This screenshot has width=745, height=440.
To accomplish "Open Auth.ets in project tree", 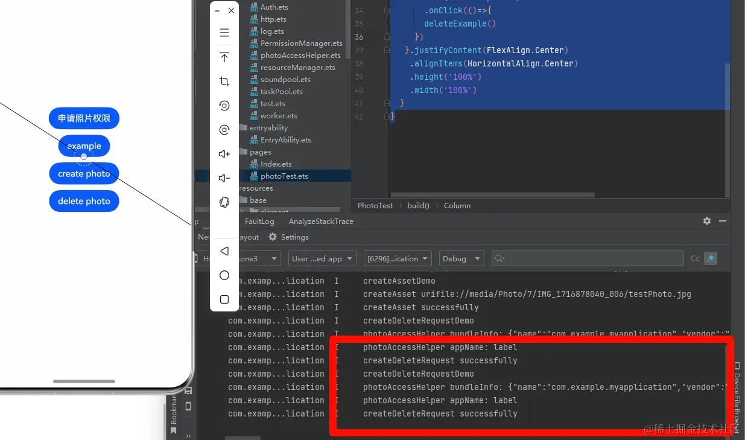I will coord(274,7).
